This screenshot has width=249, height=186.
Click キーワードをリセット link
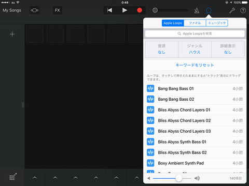coord(195,65)
